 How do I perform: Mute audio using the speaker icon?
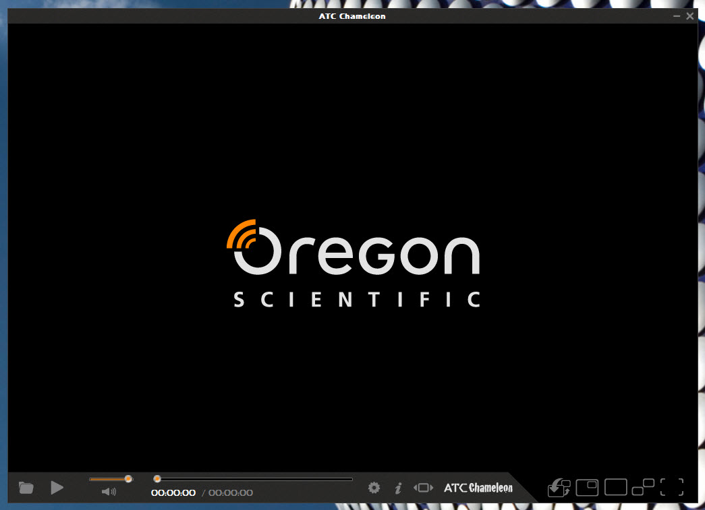(x=109, y=492)
